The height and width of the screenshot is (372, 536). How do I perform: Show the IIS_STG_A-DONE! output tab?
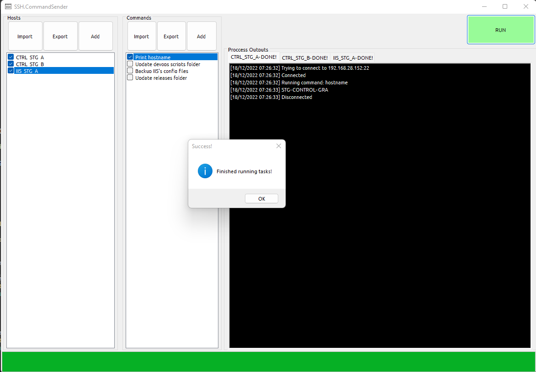tap(353, 57)
